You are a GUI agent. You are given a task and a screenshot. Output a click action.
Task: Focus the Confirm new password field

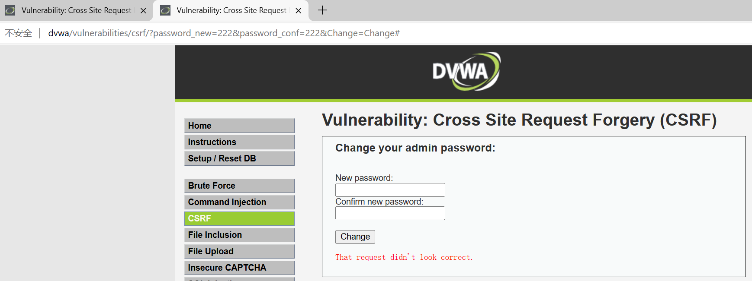(390, 213)
